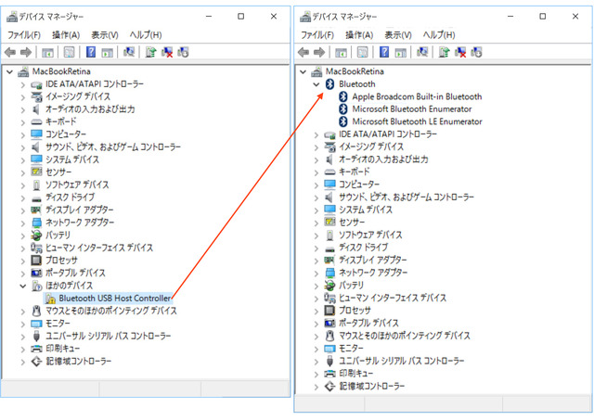Image resolution: width=594 pixels, height=420 pixels.
Task: Click センサー icon in left window
Action: pyautogui.click(x=36, y=172)
